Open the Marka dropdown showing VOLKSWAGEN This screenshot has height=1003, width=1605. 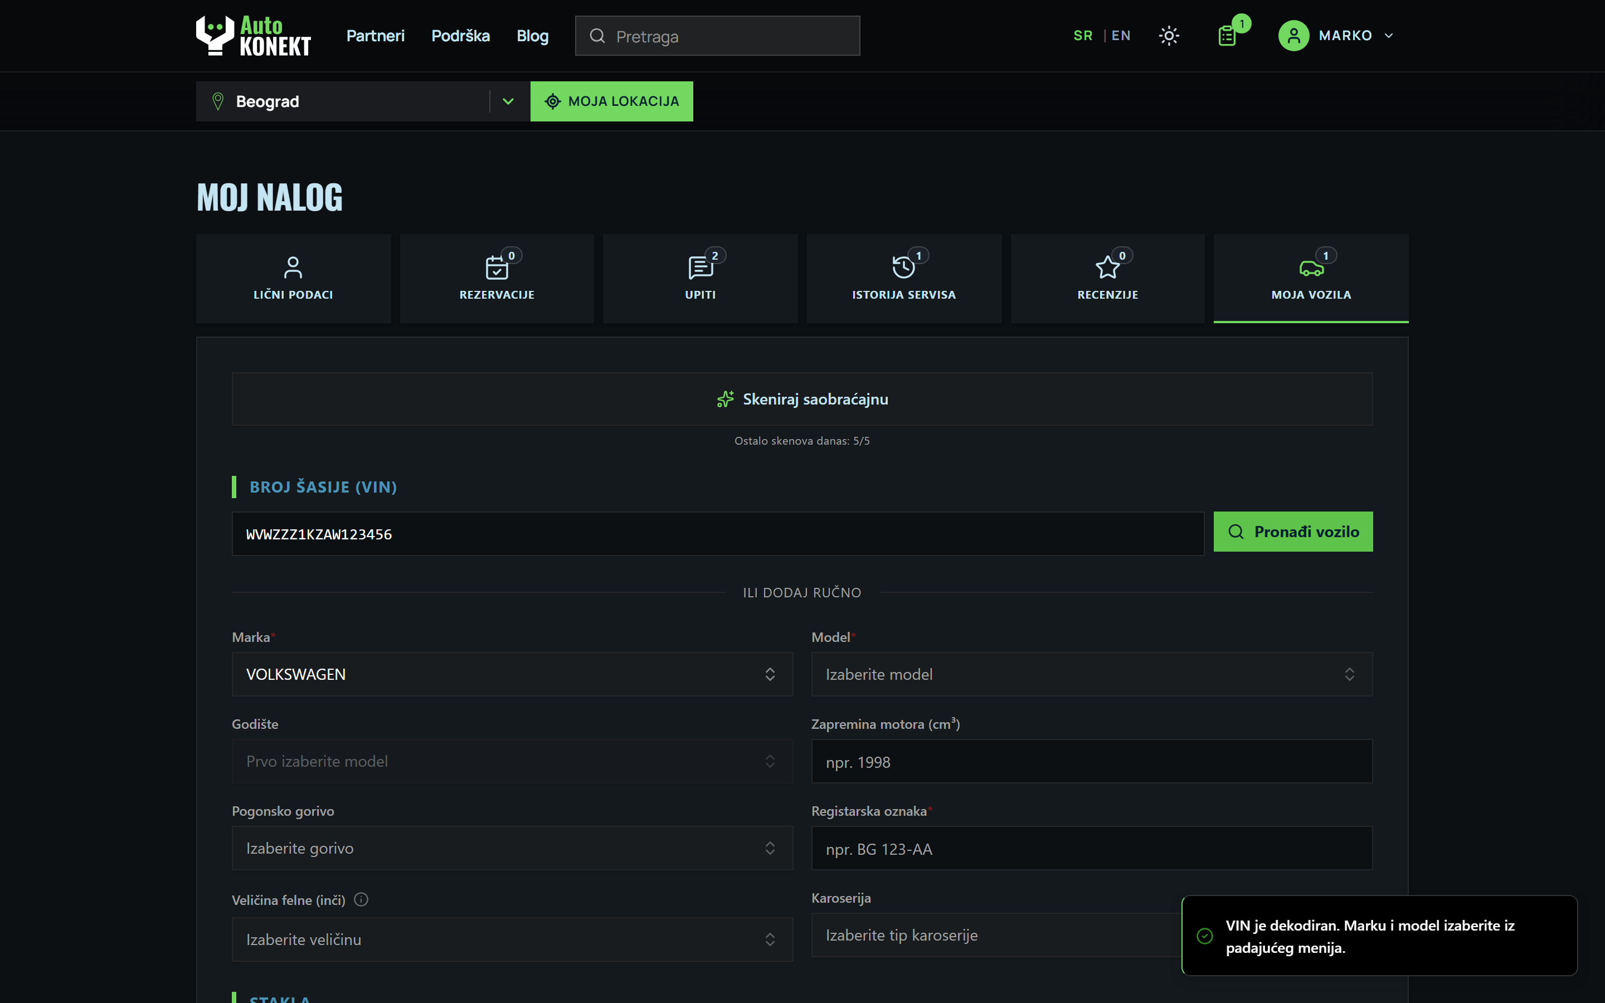coord(512,674)
